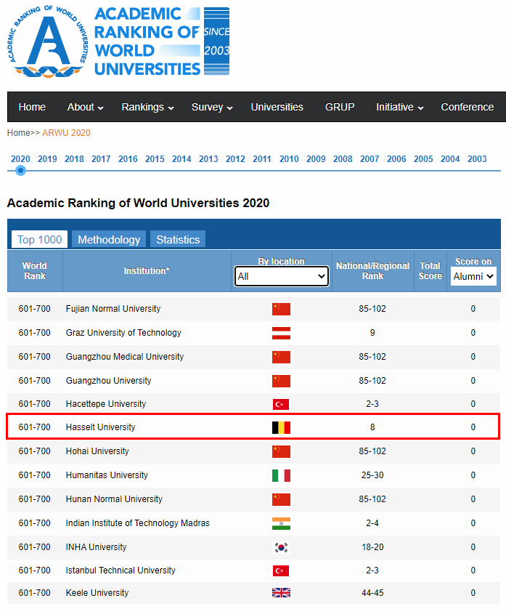Click South Korea flag in INHA University row

[x=282, y=548]
